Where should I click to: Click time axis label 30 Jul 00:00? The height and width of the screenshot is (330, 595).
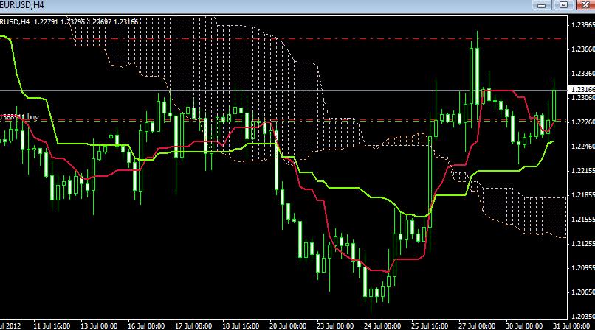click(x=524, y=326)
